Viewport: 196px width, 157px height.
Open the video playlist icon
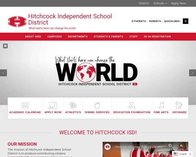pos(181,146)
